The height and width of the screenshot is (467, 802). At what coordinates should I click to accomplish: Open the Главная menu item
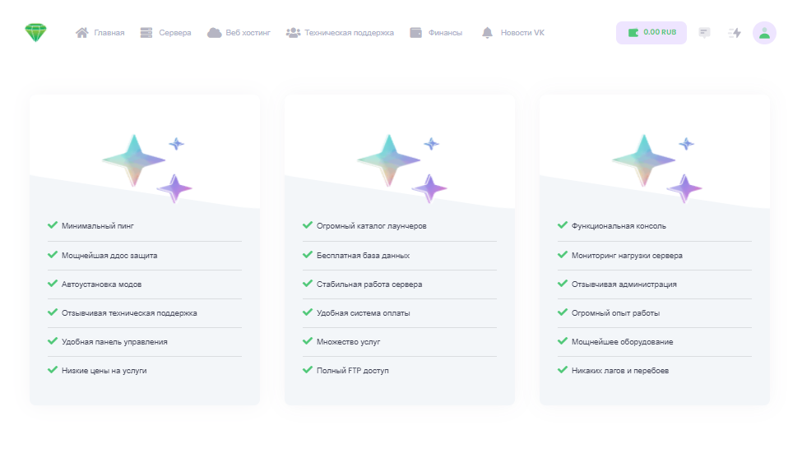(x=109, y=33)
